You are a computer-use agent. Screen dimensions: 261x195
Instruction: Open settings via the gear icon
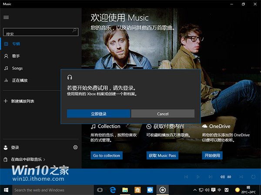75,147
